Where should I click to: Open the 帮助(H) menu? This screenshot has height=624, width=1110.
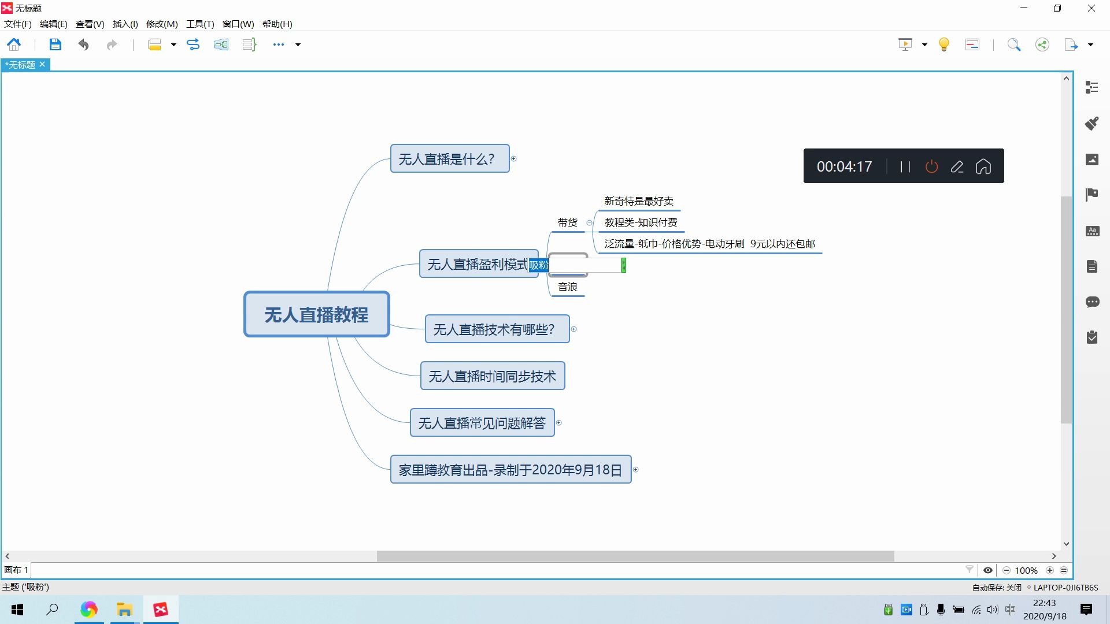point(277,24)
